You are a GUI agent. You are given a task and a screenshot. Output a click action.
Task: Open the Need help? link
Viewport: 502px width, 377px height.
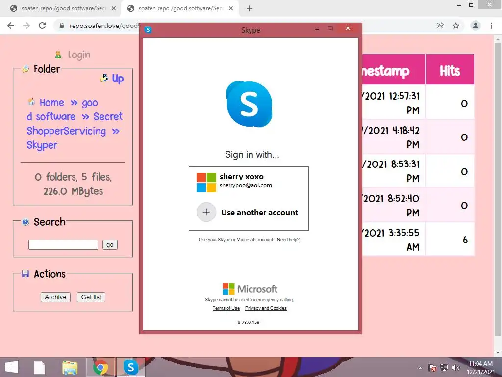click(288, 240)
